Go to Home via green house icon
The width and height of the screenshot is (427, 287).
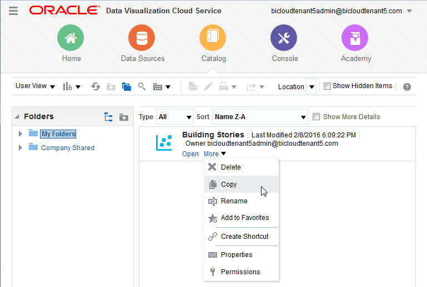71,38
